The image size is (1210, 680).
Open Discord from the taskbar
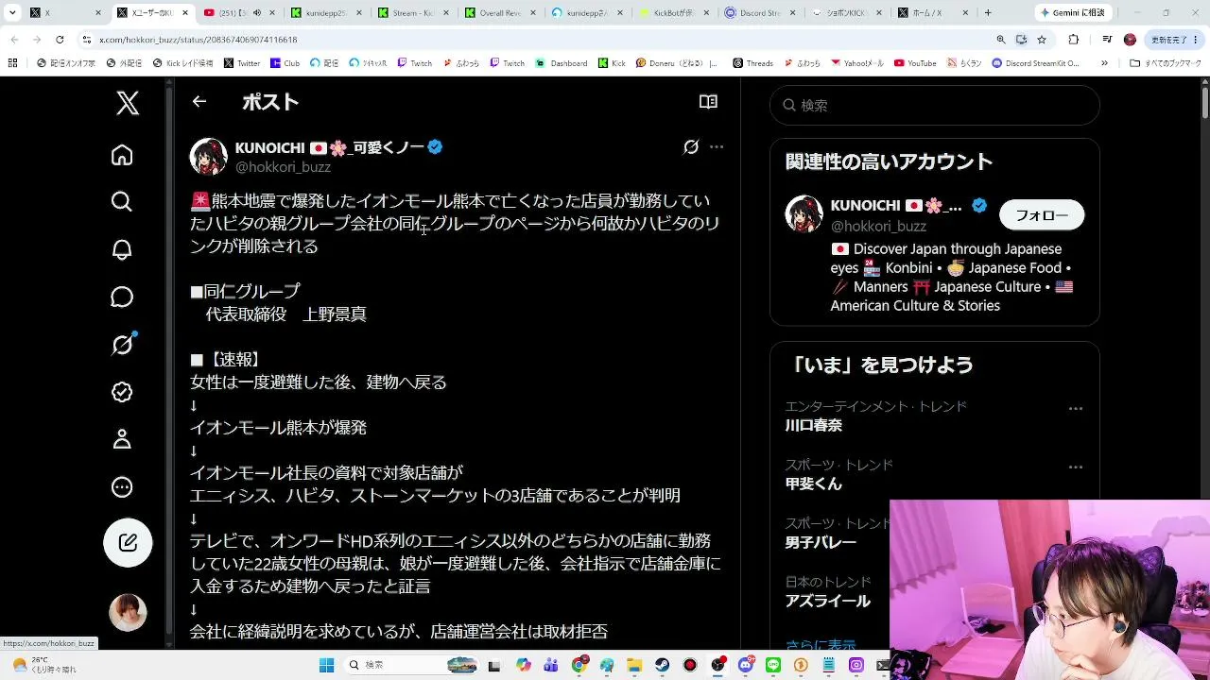pyautogui.click(x=746, y=665)
